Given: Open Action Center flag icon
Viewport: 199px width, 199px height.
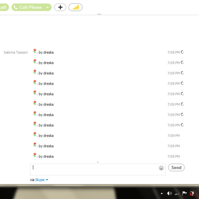Looking at the screenshot, I should click(x=184, y=193).
